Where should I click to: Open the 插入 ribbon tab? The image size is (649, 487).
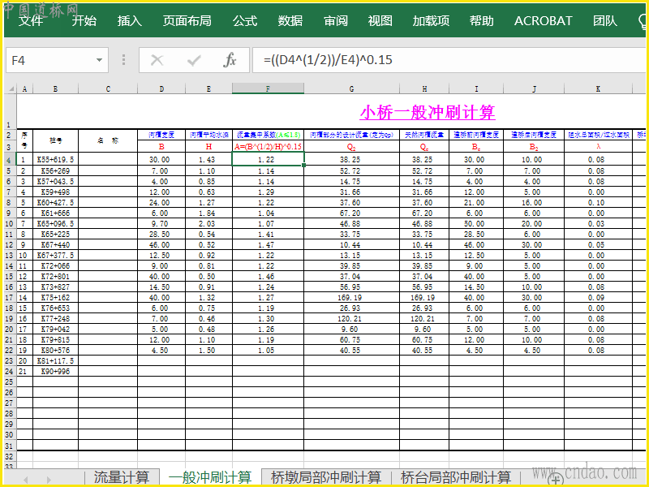[x=130, y=21]
